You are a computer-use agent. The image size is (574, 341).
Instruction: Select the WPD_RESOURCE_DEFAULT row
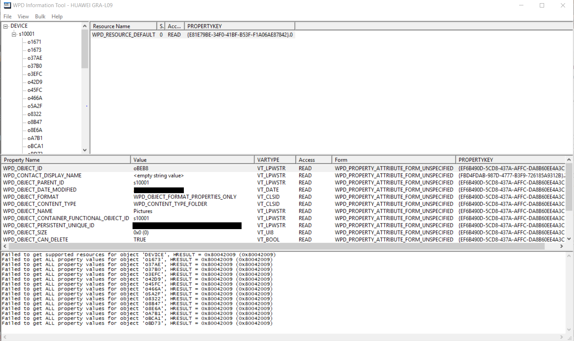(192, 35)
